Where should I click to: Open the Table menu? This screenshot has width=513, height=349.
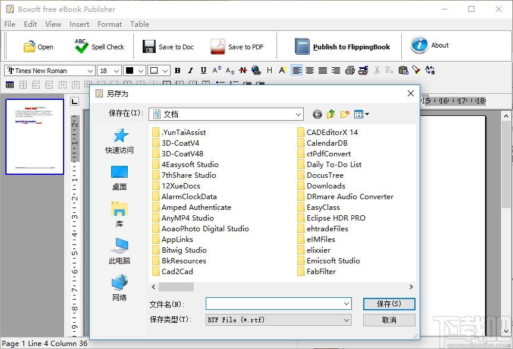coord(140,24)
